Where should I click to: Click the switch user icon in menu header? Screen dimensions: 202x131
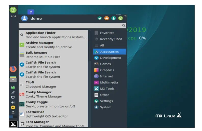tap(114, 18)
